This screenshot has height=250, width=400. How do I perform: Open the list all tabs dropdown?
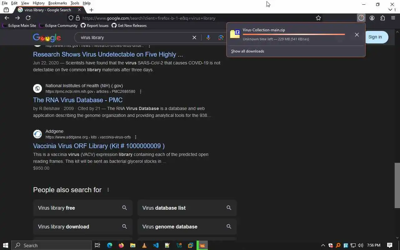click(x=390, y=10)
